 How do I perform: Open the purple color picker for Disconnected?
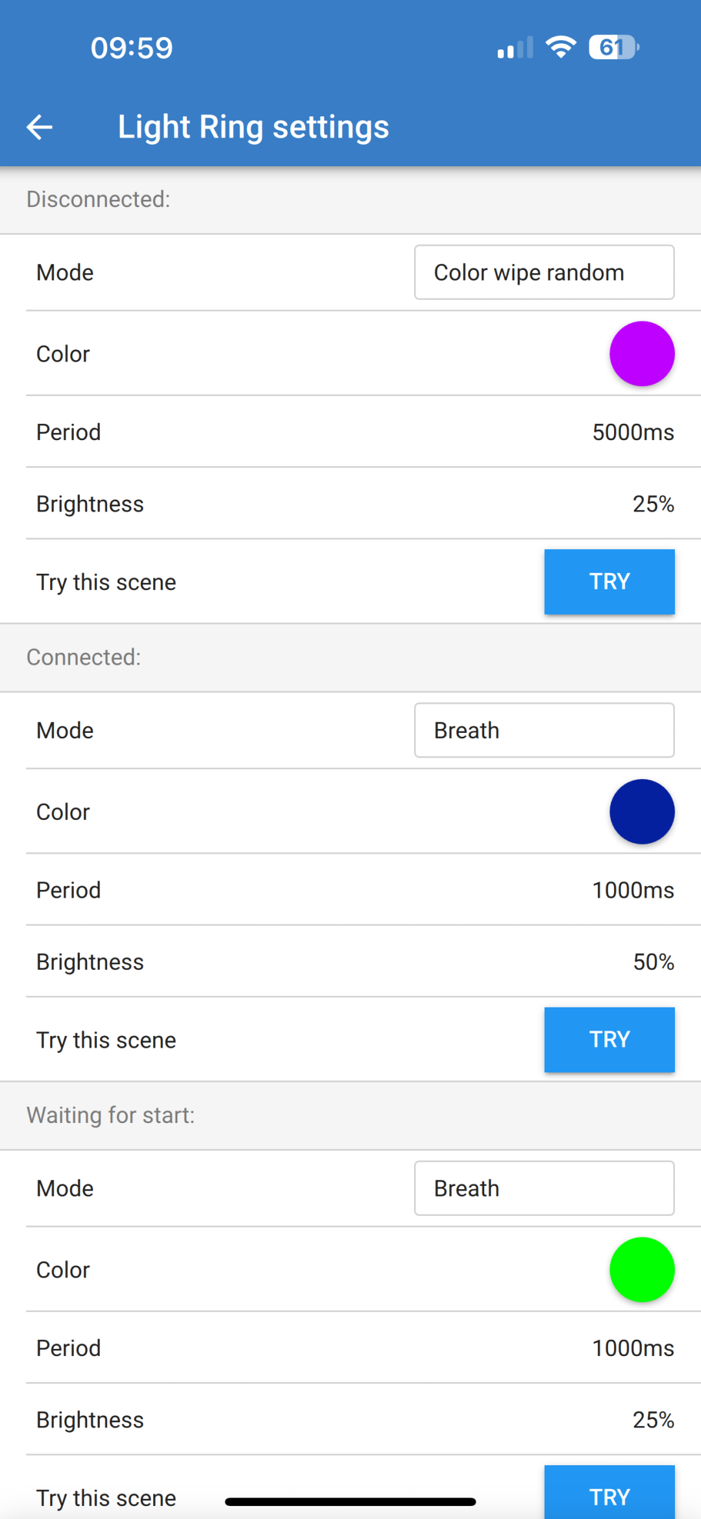pyautogui.click(x=642, y=353)
